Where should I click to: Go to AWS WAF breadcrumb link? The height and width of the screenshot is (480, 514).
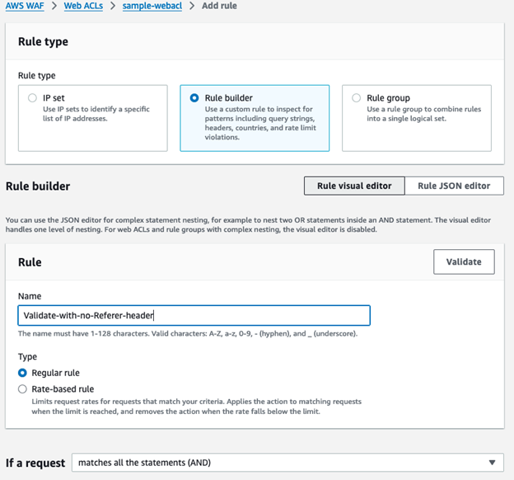[25, 6]
